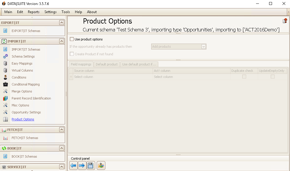Click the SERVICE|IT header clock icon
The height and width of the screenshot is (171, 290).
click(4, 167)
